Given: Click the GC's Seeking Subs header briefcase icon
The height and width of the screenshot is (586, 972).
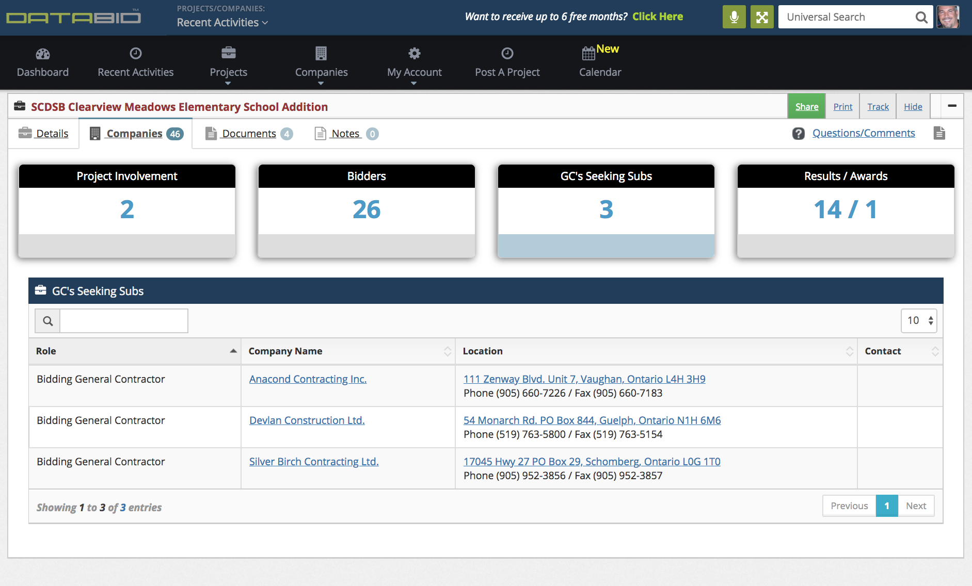Looking at the screenshot, I should (41, 290).
